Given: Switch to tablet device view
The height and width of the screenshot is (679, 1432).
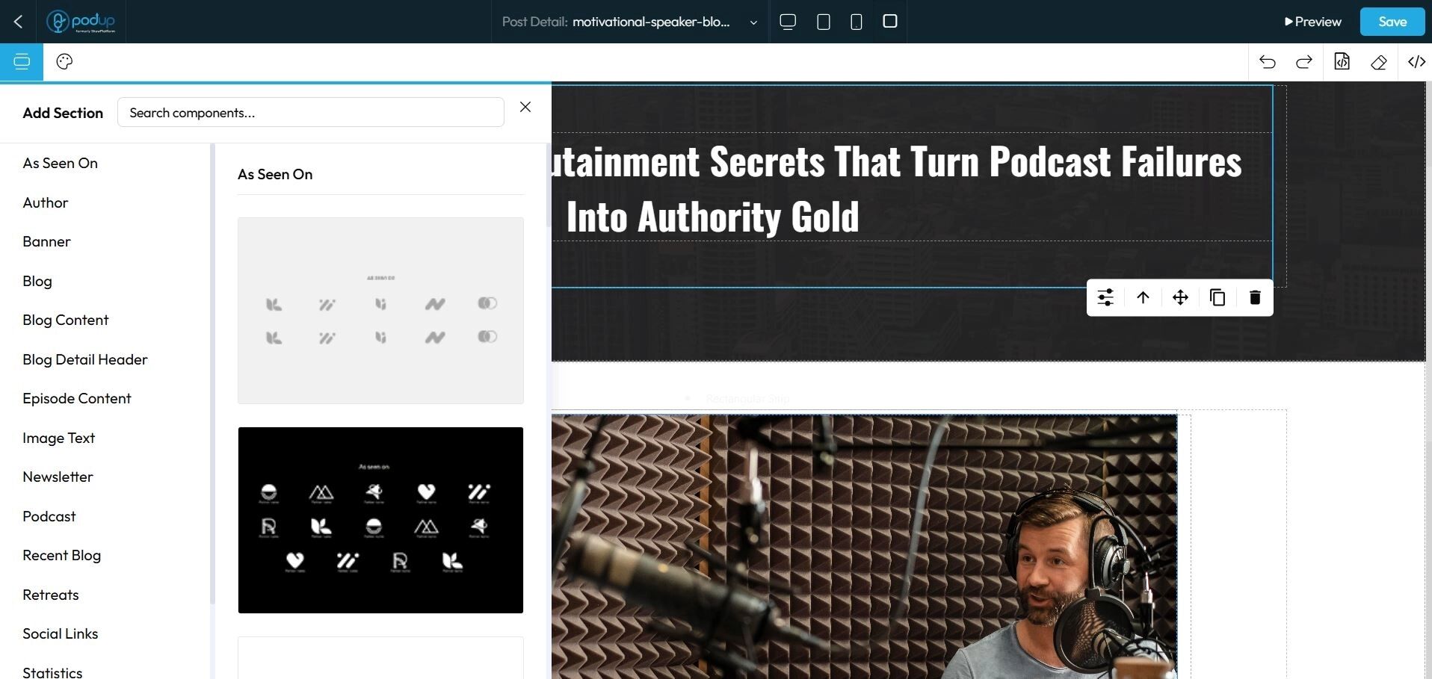Looking at the screenshot, I should 824,22.
